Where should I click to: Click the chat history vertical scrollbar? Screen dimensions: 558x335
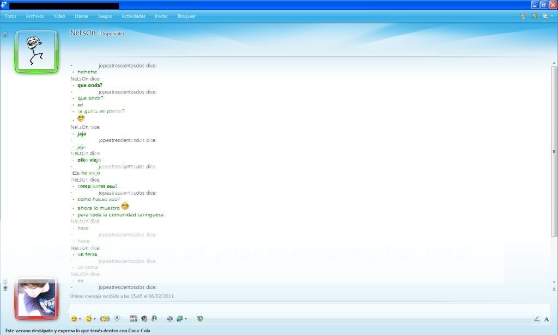(554, 152)
